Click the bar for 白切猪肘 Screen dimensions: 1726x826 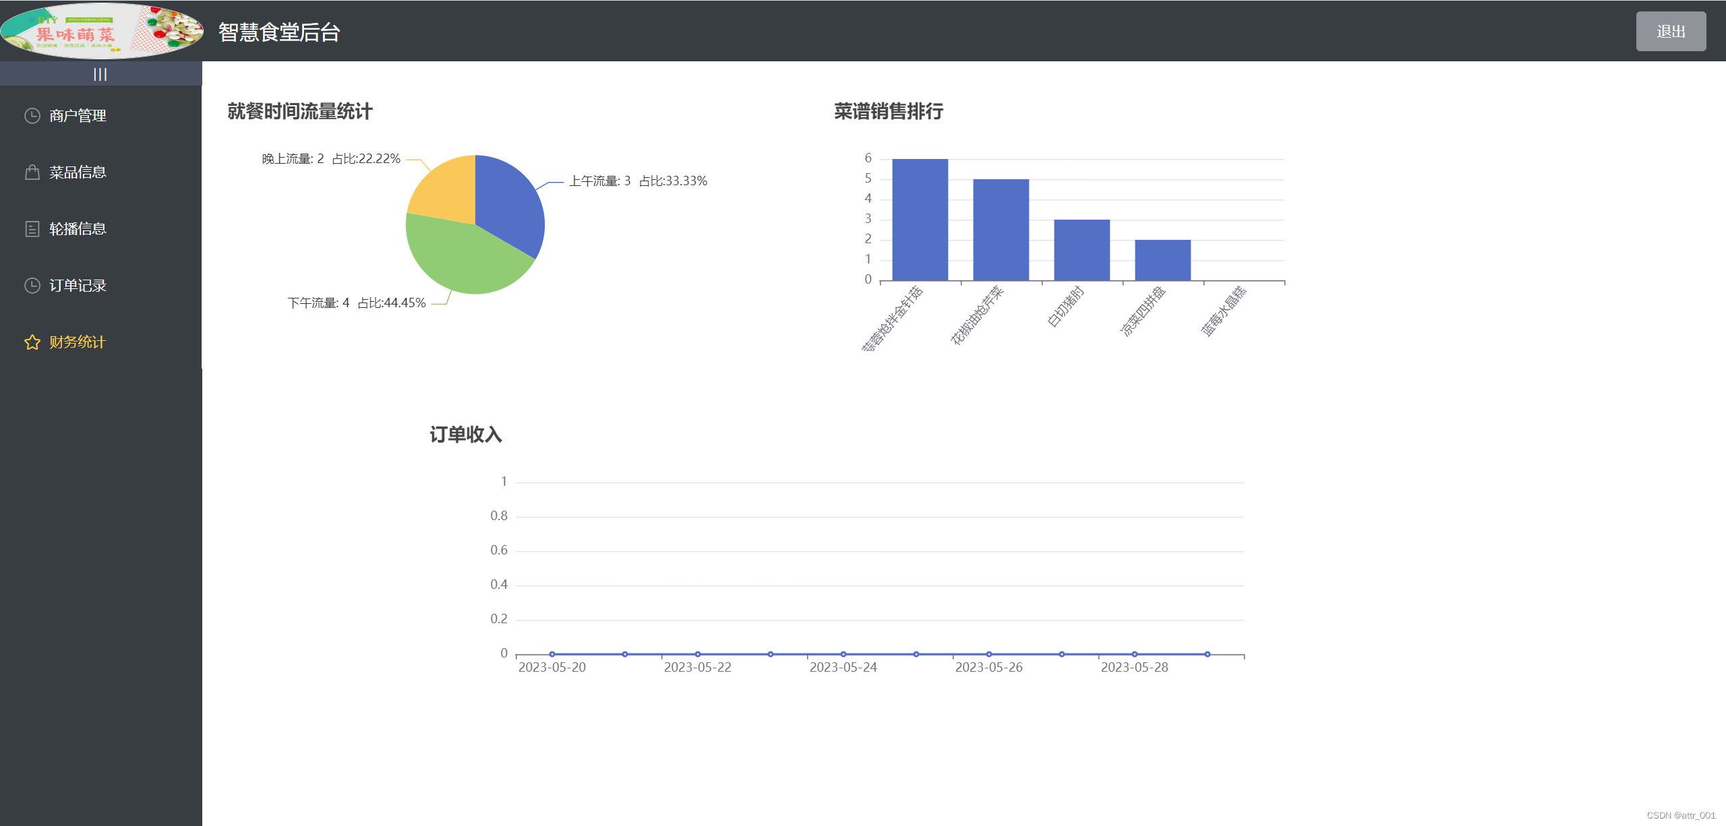[x=1081, y=250]
